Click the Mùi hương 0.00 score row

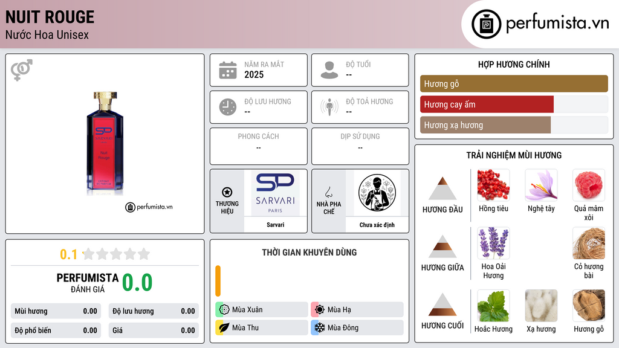coord(56,311)
